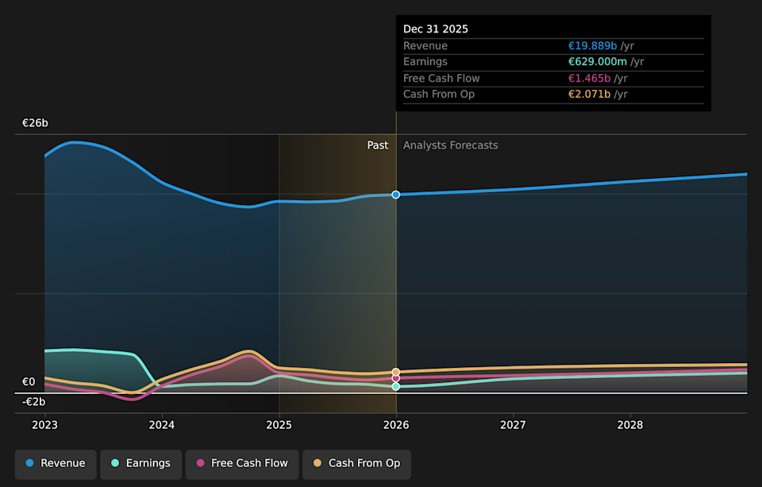
Task: Click the orange Cash From Op marker
Action: tap(396, 372)
